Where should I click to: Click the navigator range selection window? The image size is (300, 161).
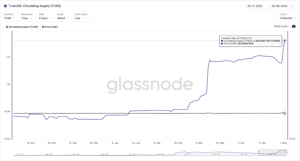(x=272, y=152)
